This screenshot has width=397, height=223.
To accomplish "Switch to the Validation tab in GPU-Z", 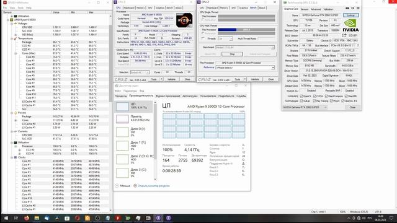I will click(x=328, y=9).
